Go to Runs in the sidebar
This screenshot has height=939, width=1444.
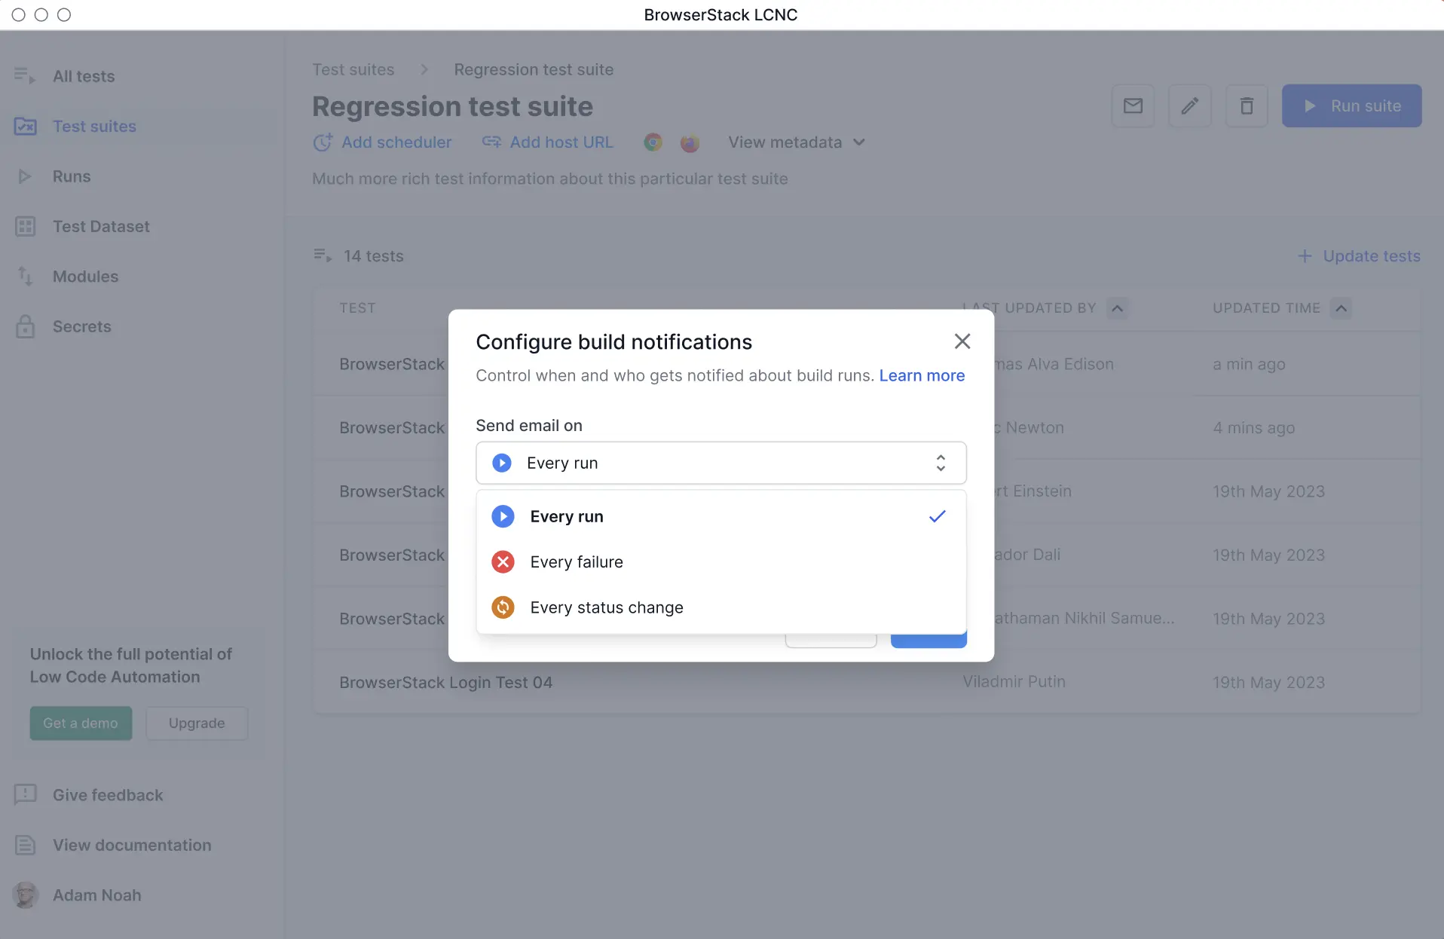click(x=72, y=176)
